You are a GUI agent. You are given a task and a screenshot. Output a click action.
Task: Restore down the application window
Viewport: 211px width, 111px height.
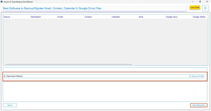pos(200,2)
